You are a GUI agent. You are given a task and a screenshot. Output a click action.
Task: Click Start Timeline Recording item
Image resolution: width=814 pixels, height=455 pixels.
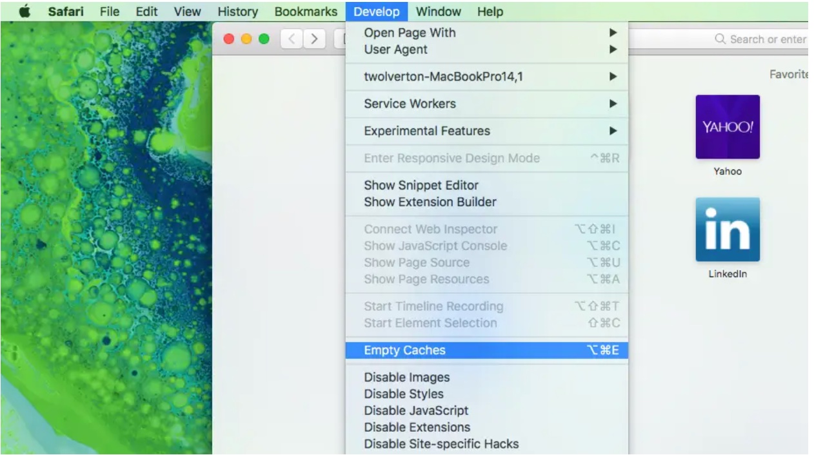click(486, 306)
